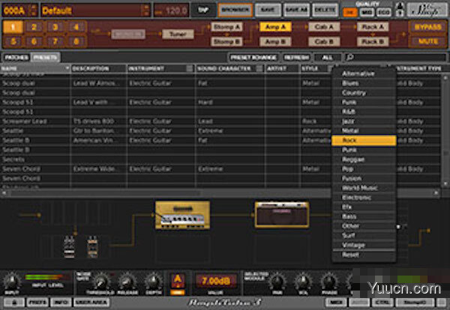Choose Blues from the style menu

click(364, 83)
